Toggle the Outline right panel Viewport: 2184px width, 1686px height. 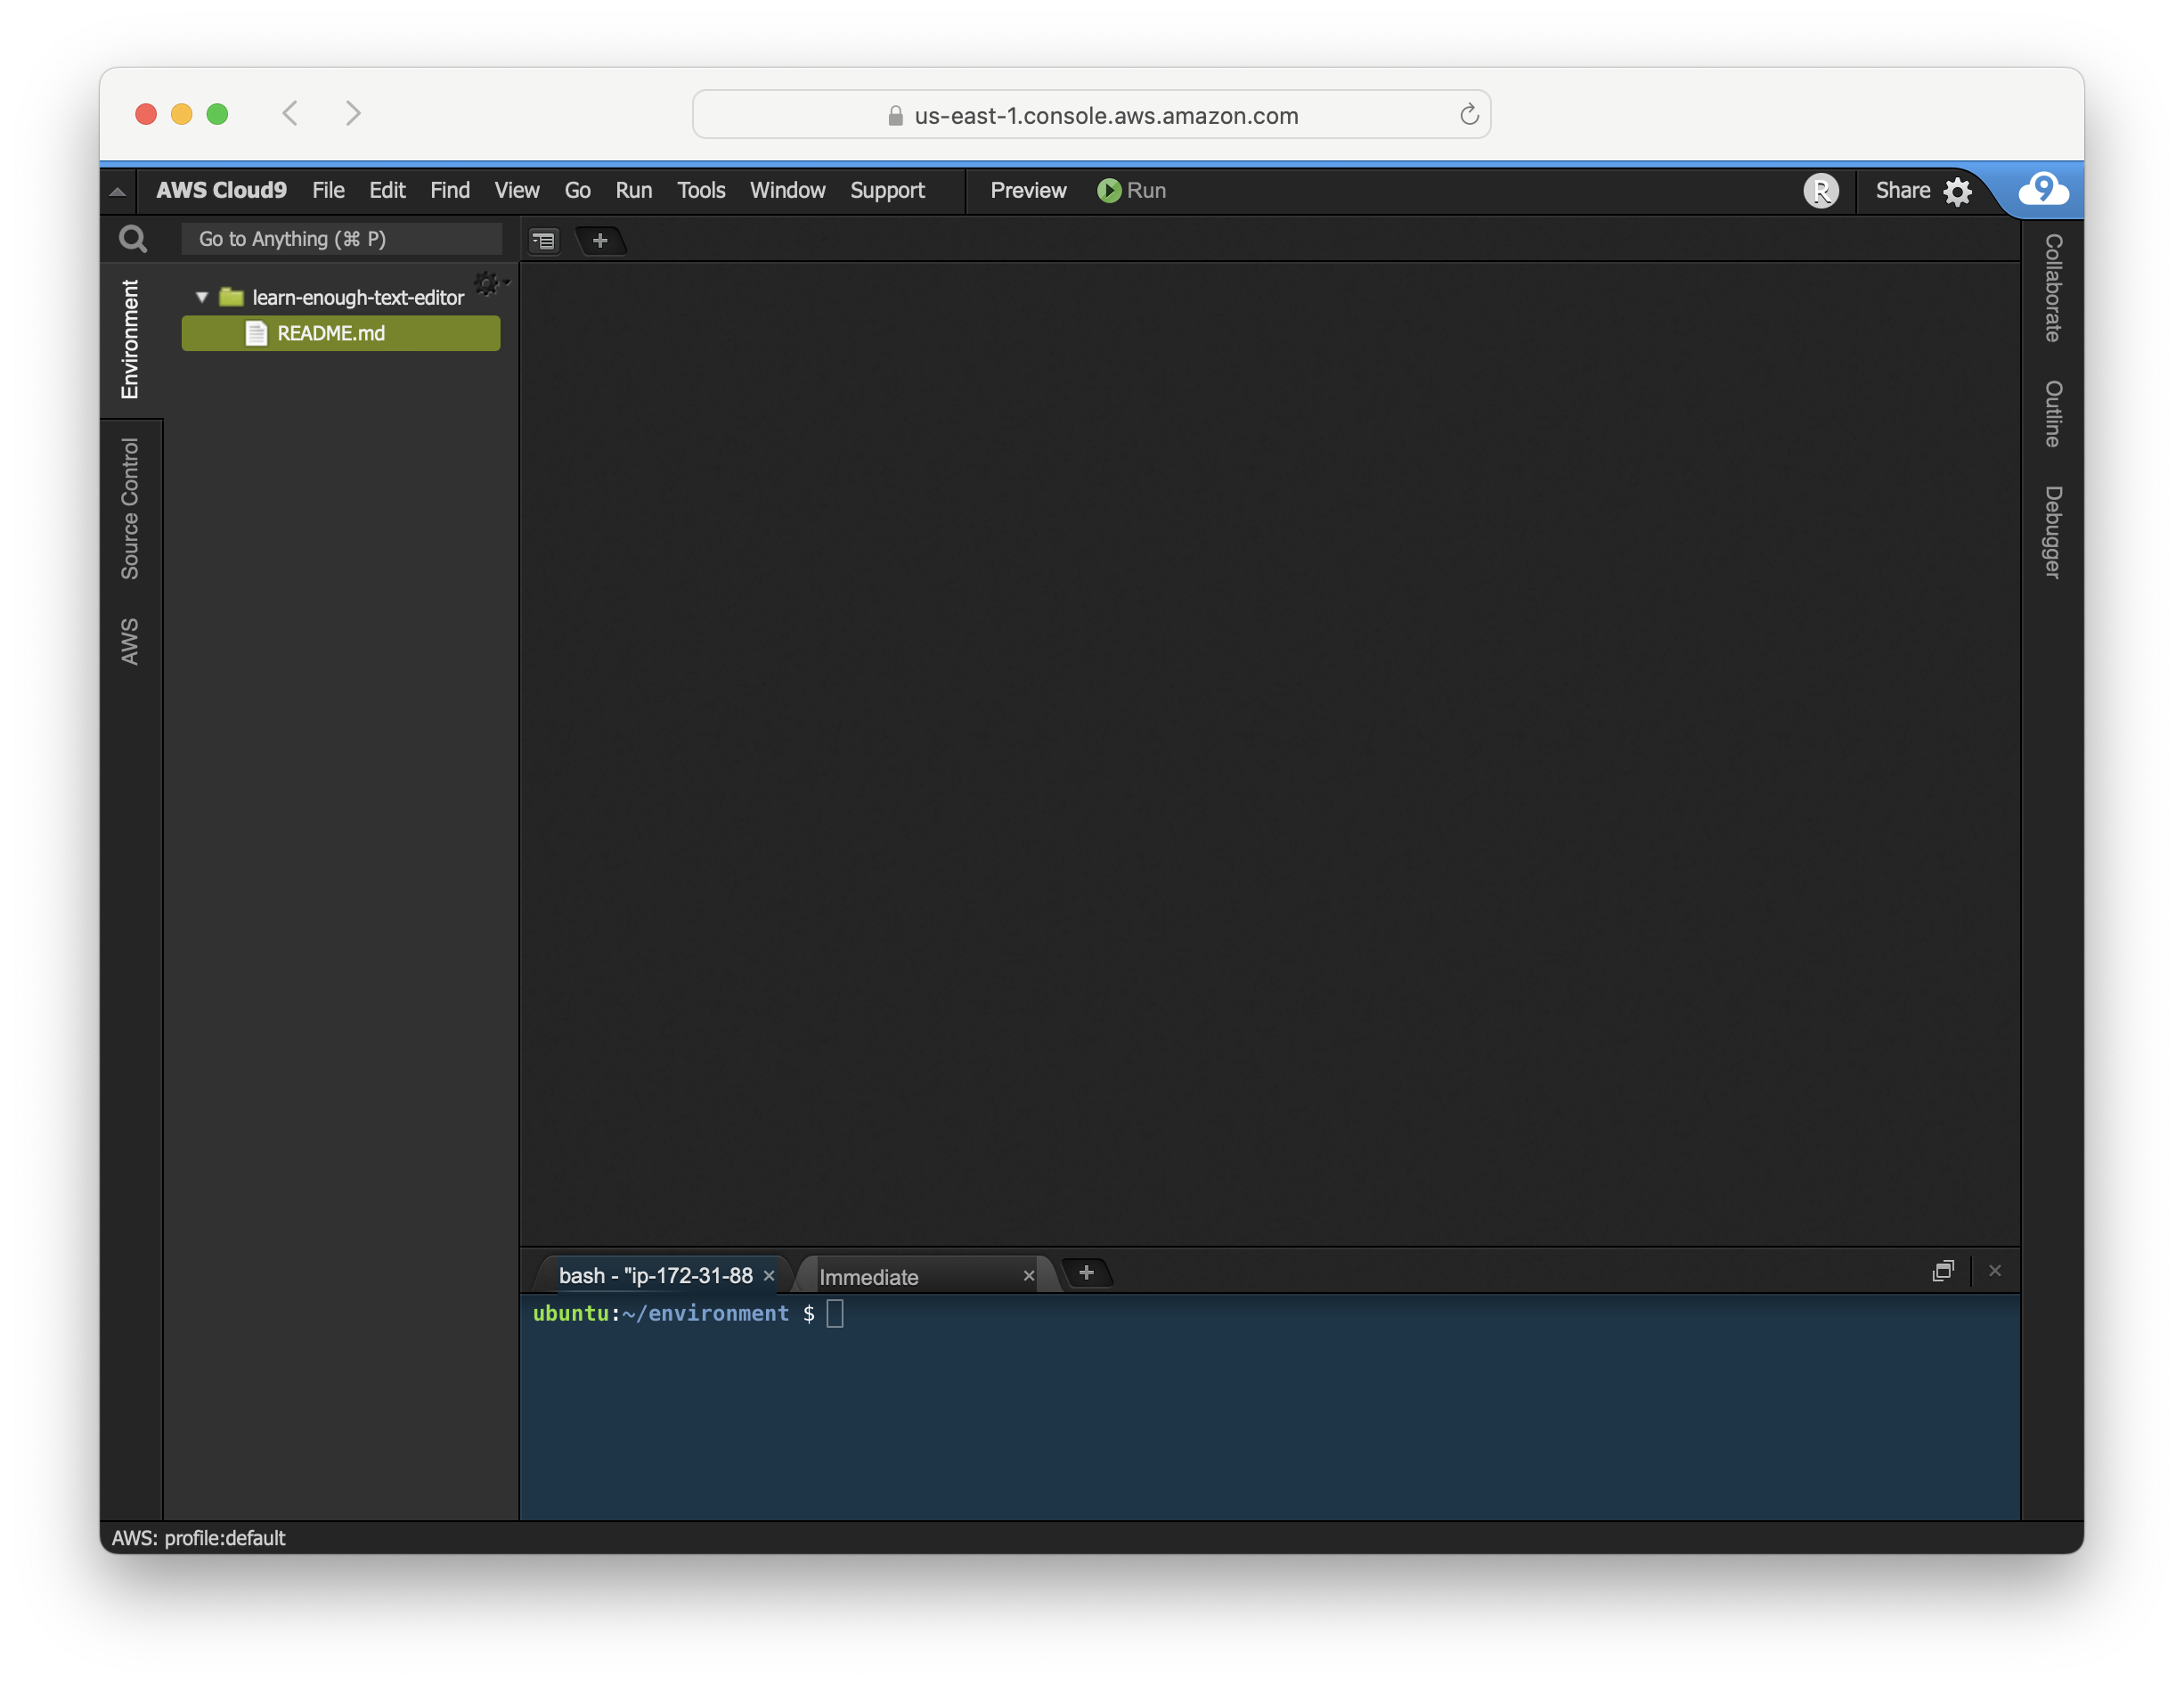[2052, 413]
